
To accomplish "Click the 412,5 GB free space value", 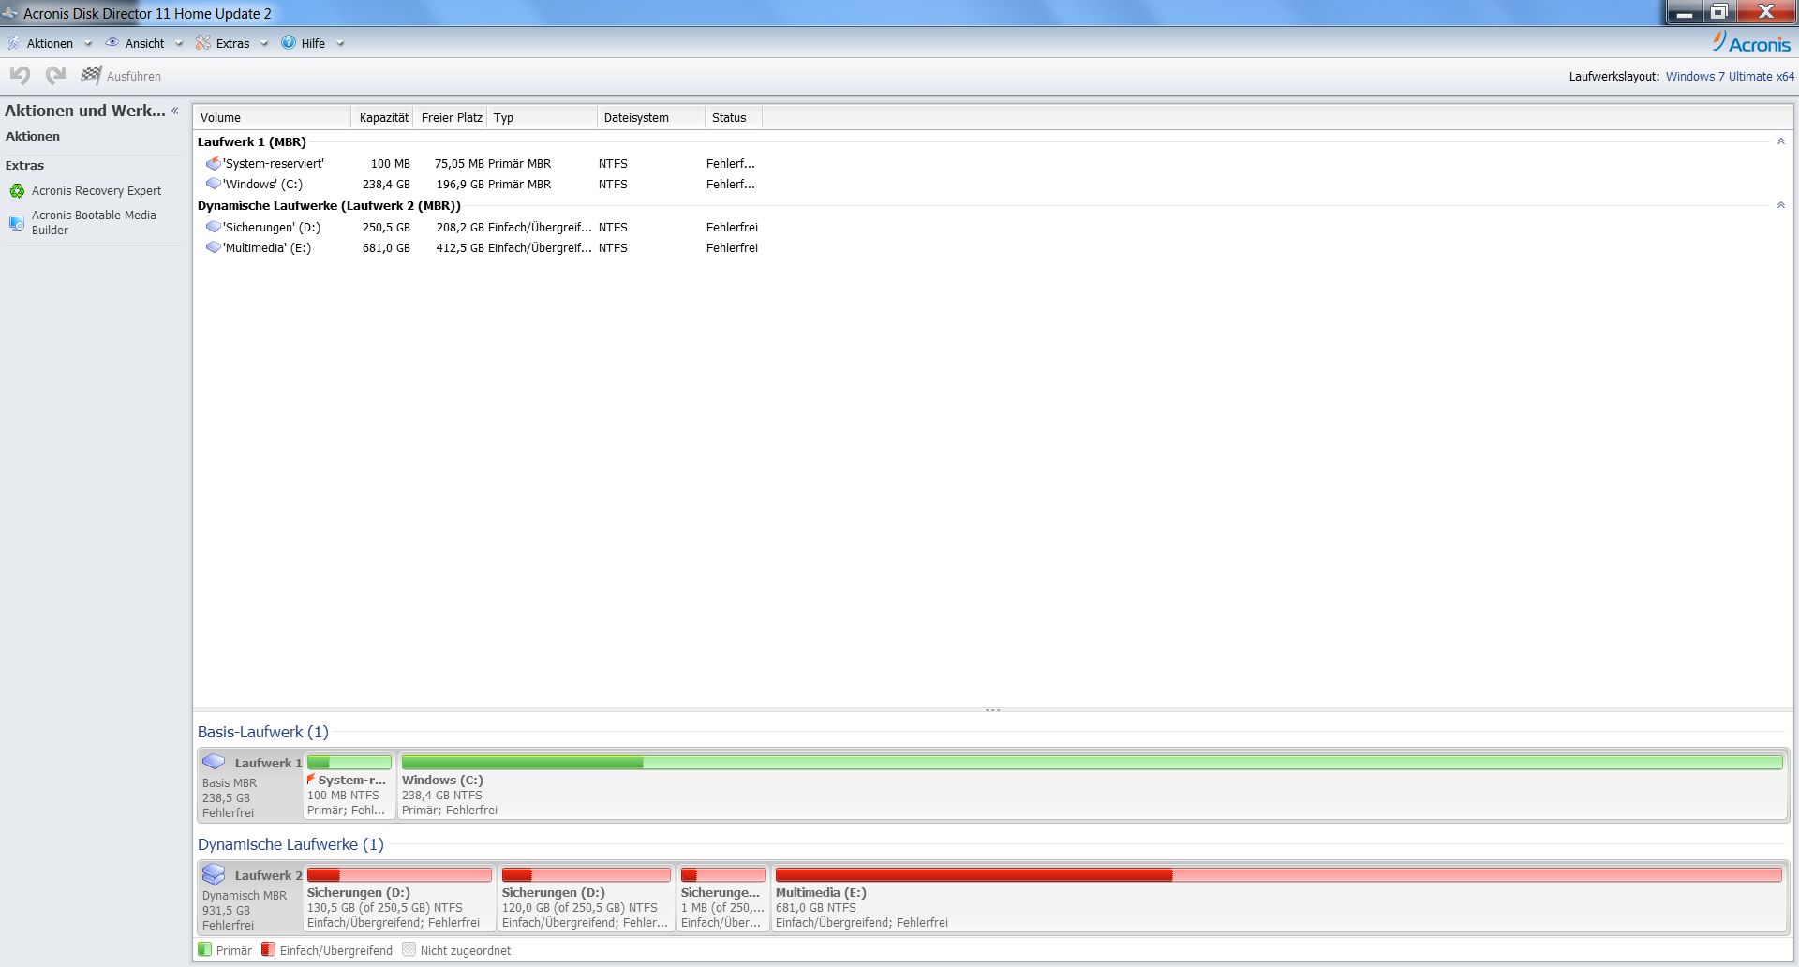I will (x=460, y=248).
